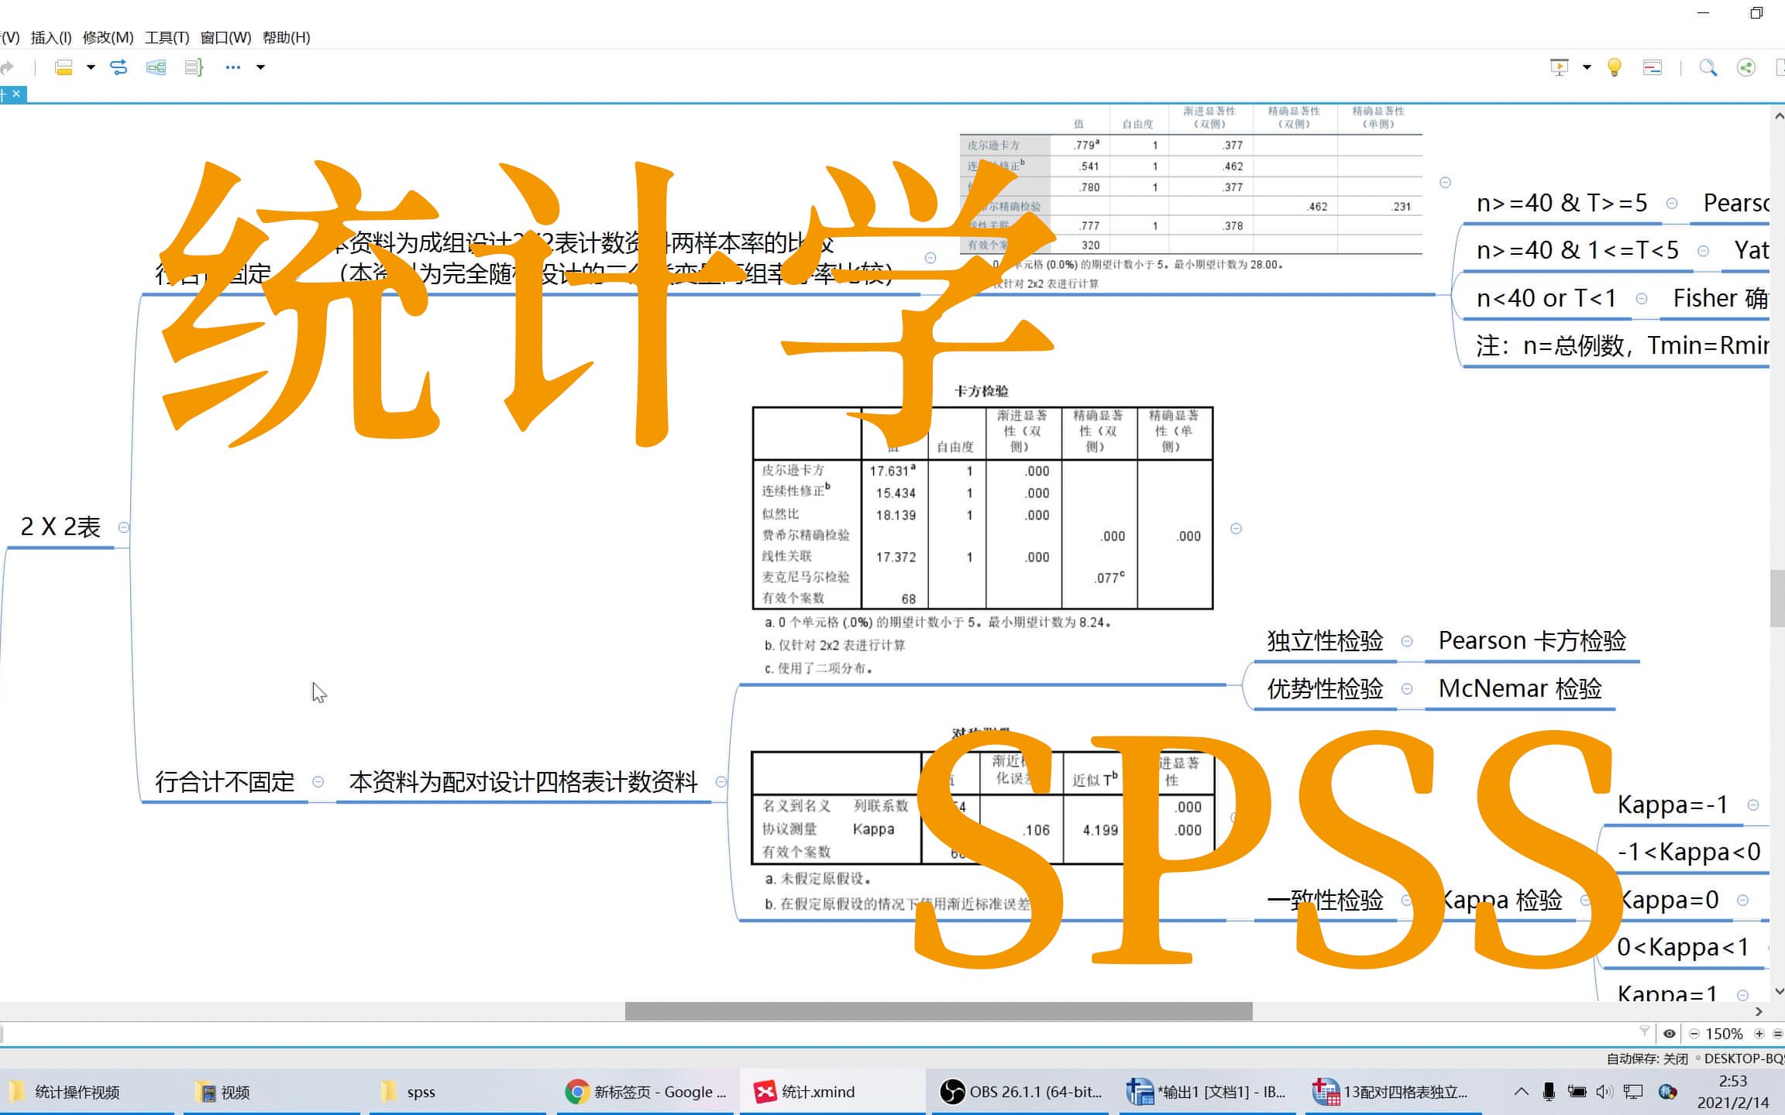Click the summary bracket tool icon
Viewport: 1785px width, 1115px height.
point(194,67)
